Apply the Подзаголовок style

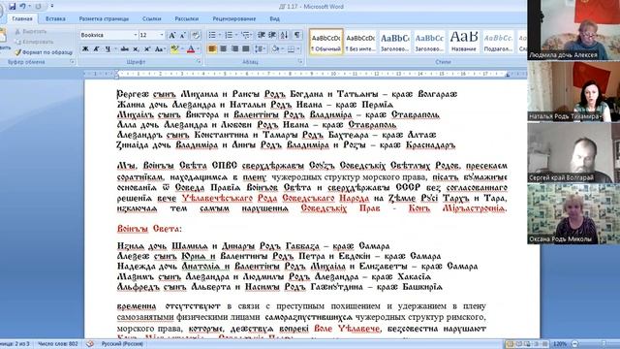click(x=498, y=42)
